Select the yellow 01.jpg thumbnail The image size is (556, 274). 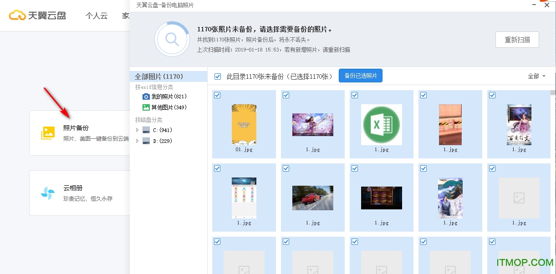(x=244, y=125)
